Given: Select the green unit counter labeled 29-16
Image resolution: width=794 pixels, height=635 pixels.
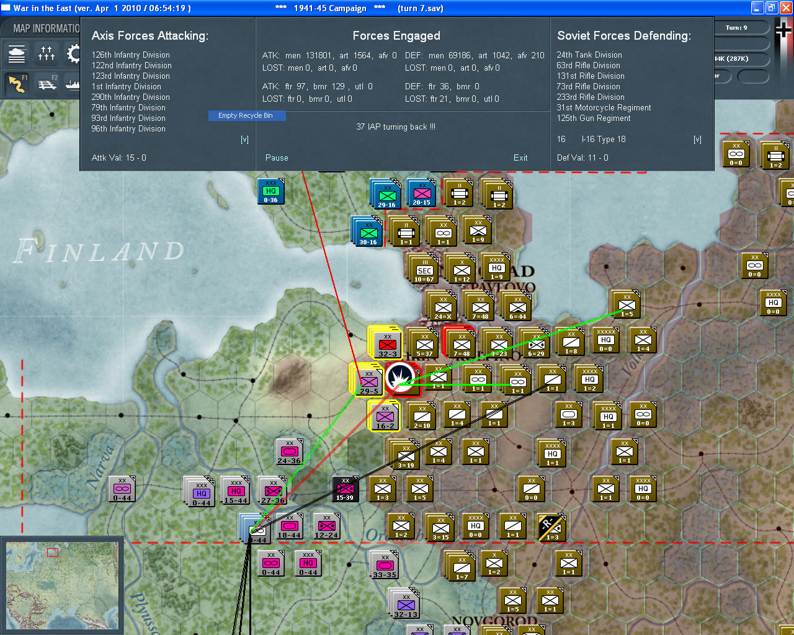Looking at the screenshot, I should pyautogui.click(x=387, y=196).
